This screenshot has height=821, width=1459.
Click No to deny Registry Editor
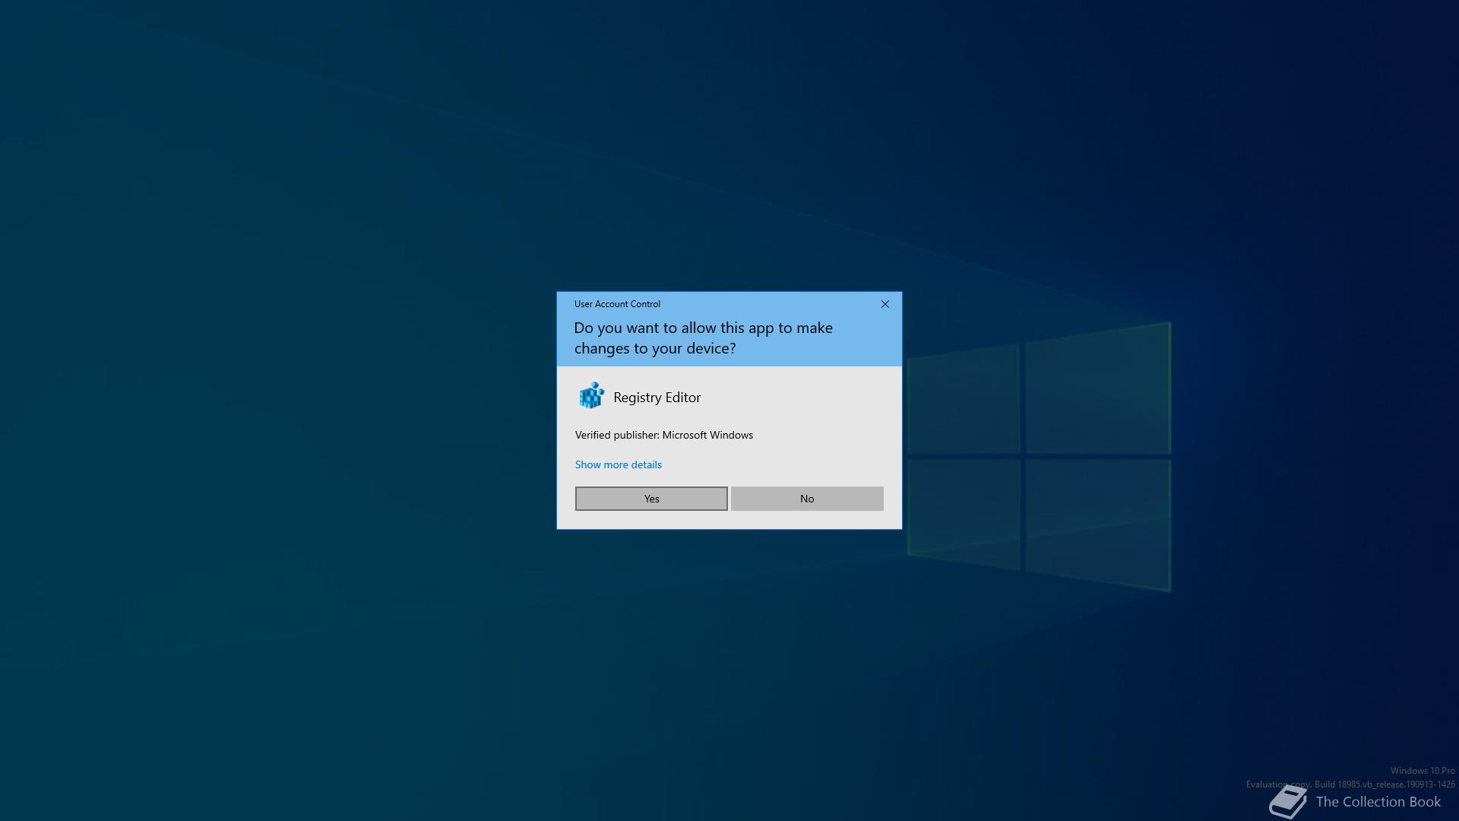[x=807, y=499]
